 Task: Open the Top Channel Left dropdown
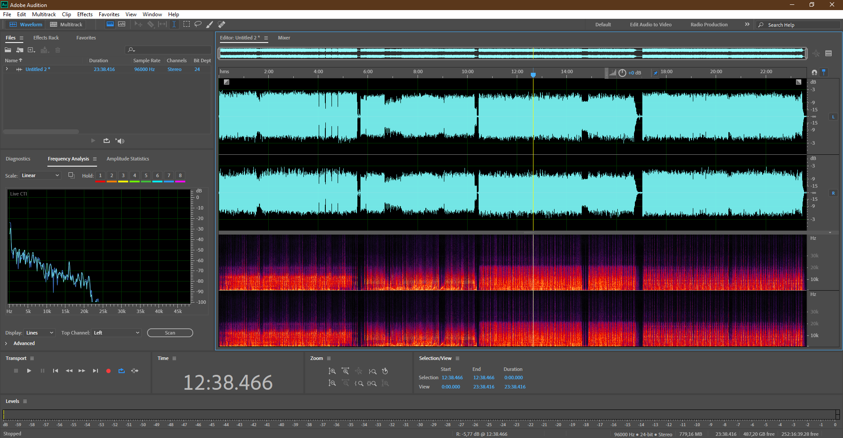(116, 333)
